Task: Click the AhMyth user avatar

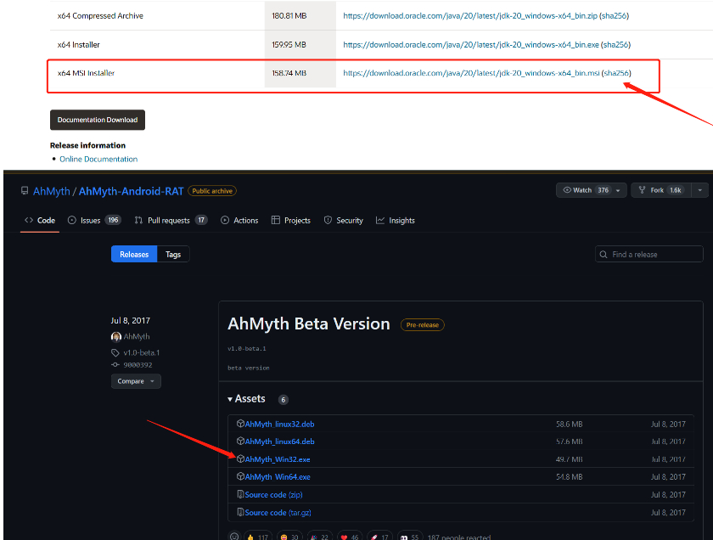Action: click(116, 337)
